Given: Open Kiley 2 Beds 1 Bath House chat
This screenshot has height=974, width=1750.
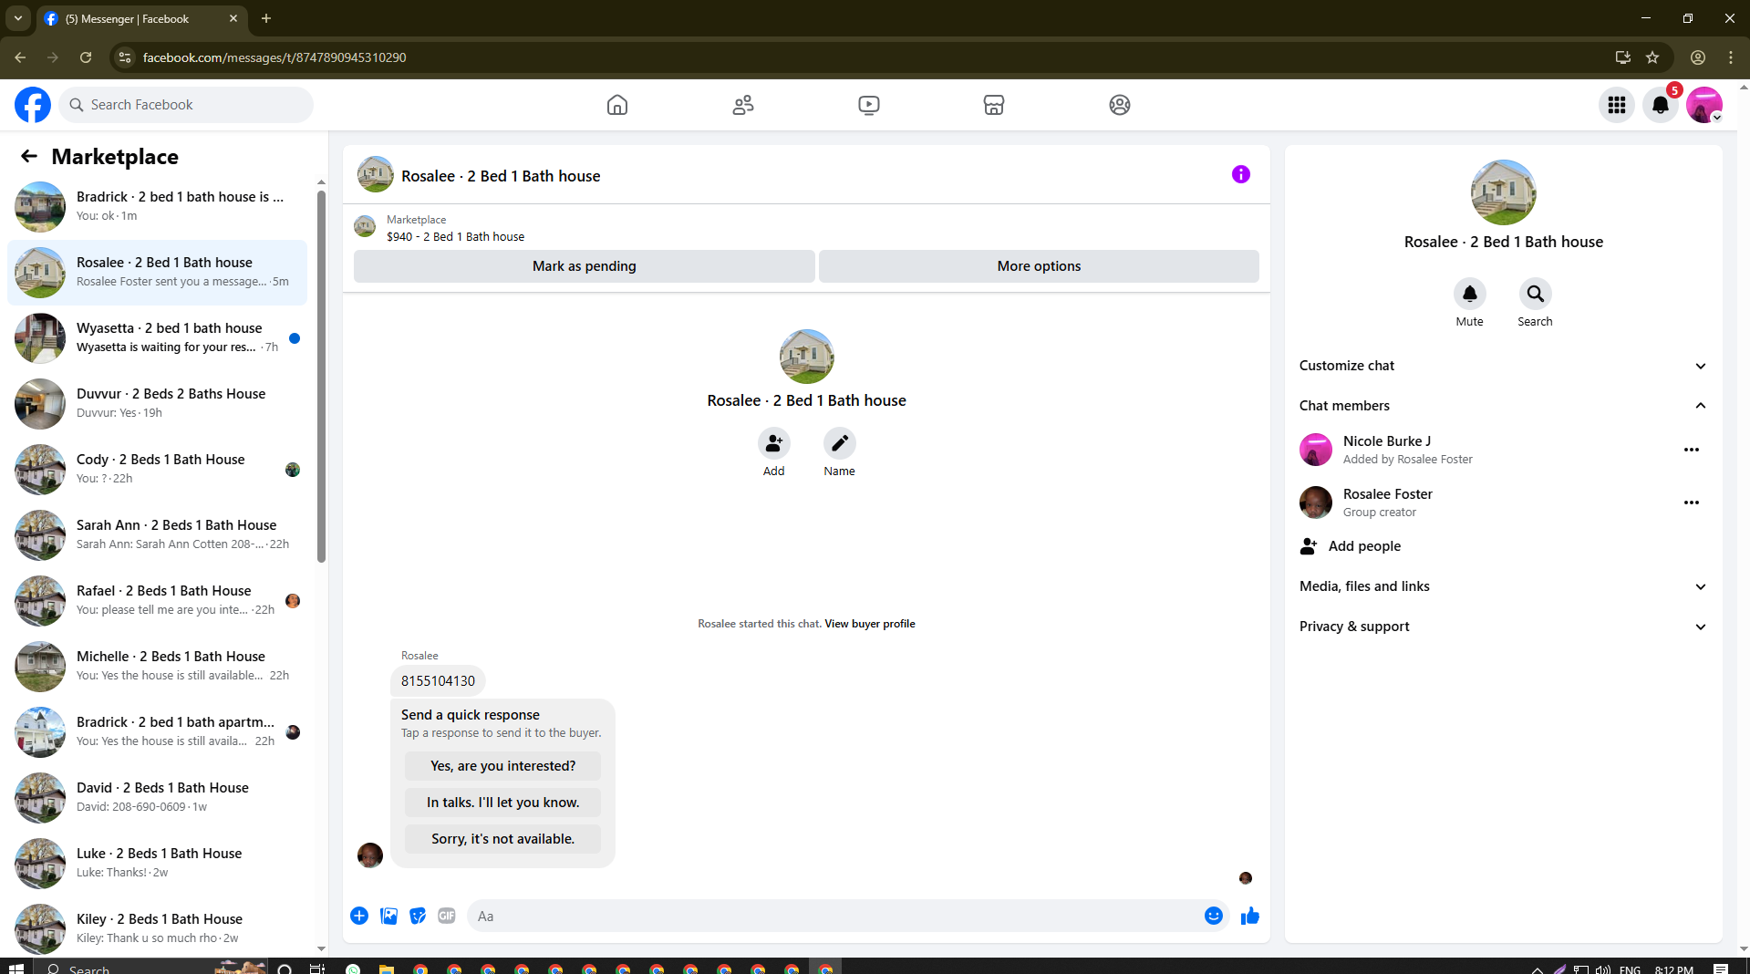Looking at the screenshot, I should point(157,929).
